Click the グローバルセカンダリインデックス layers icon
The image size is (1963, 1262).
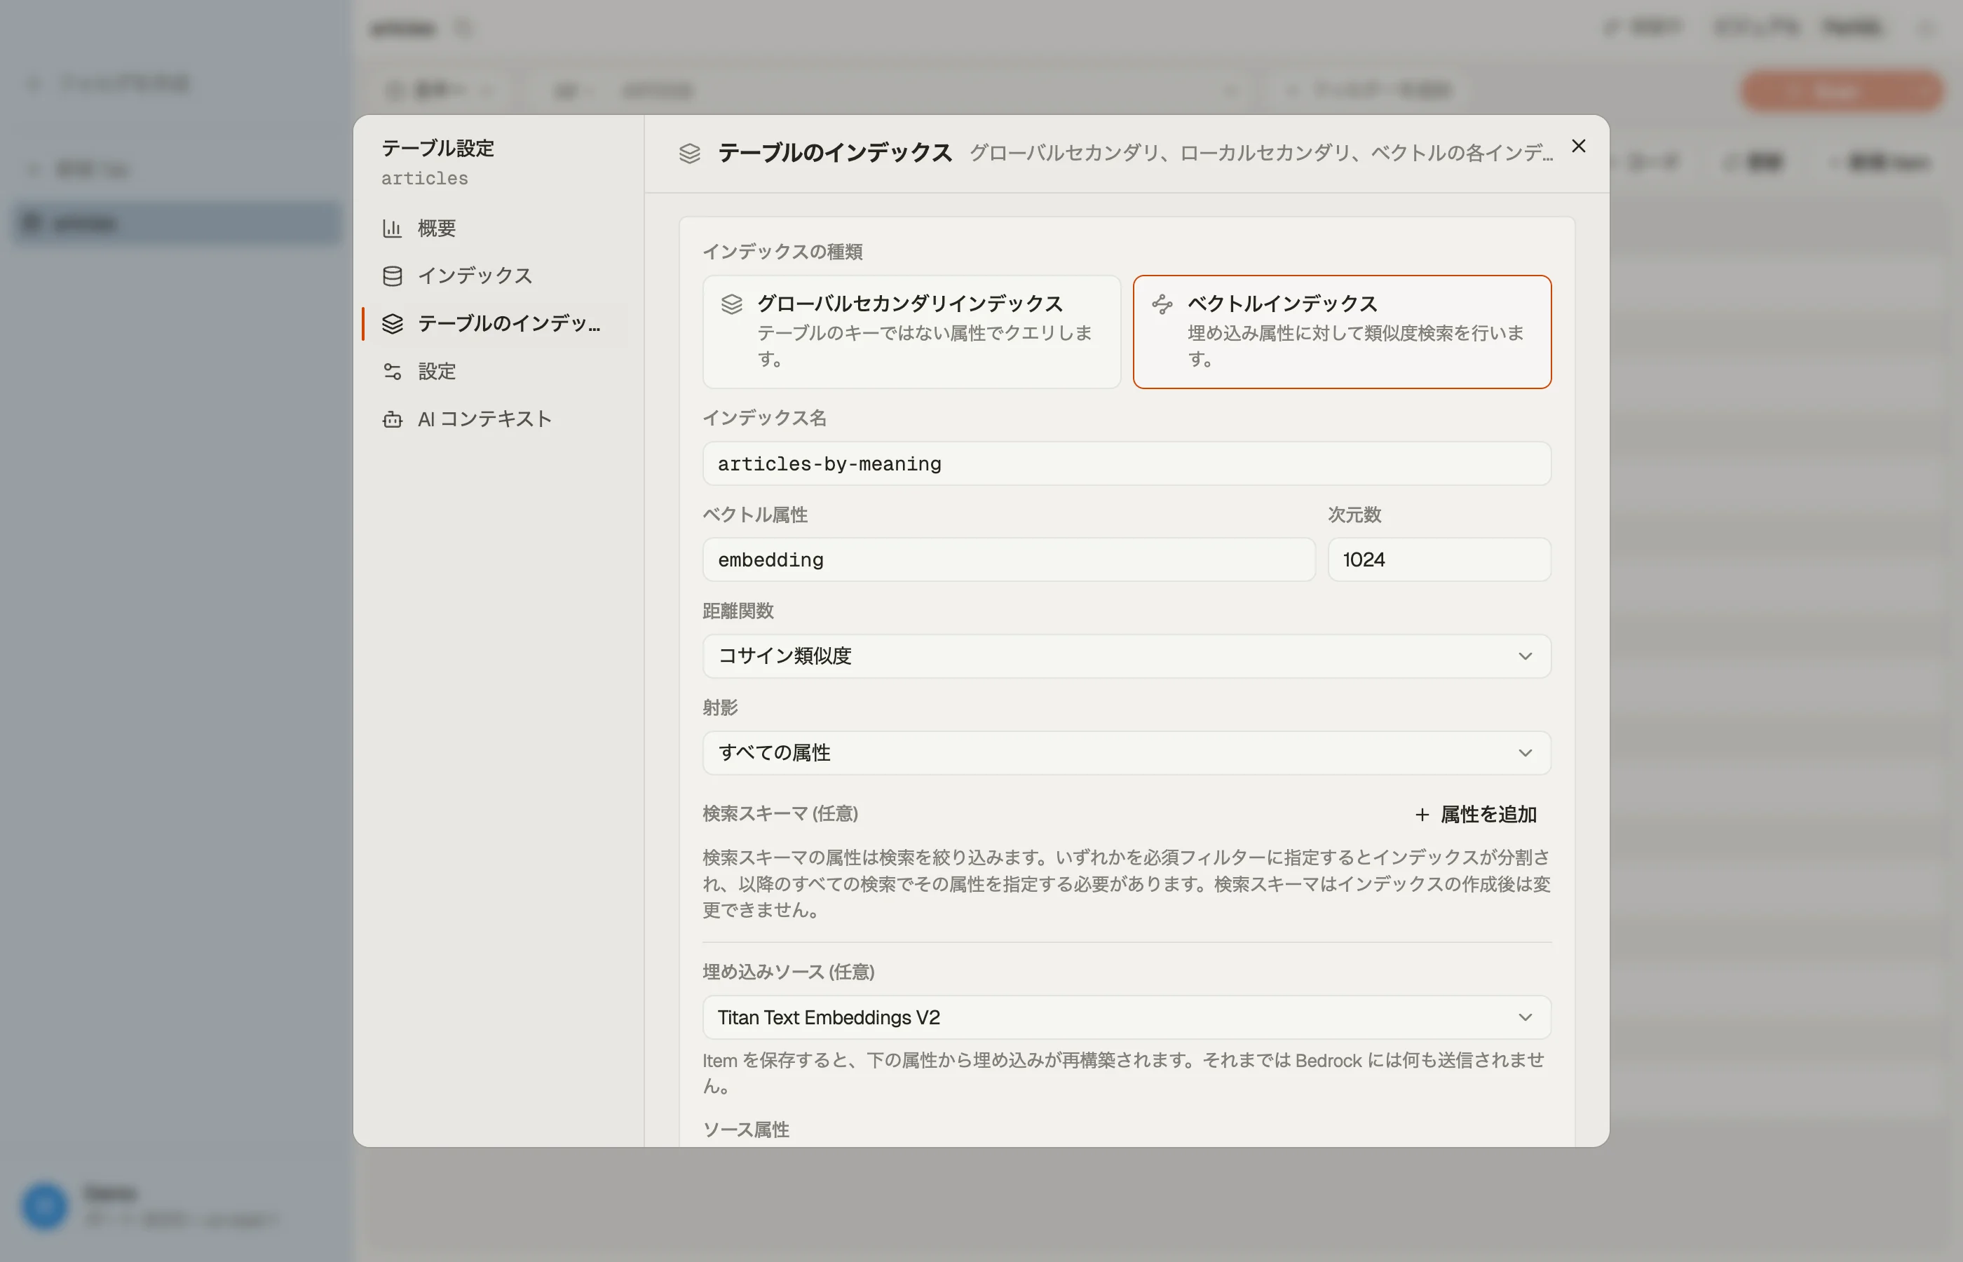point(732,304)
